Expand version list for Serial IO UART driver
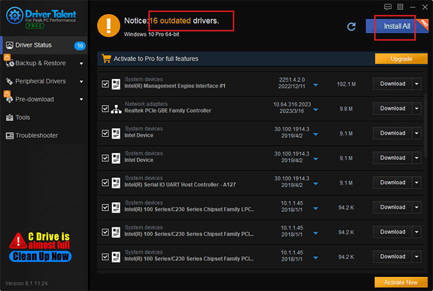 click(315, 183)
